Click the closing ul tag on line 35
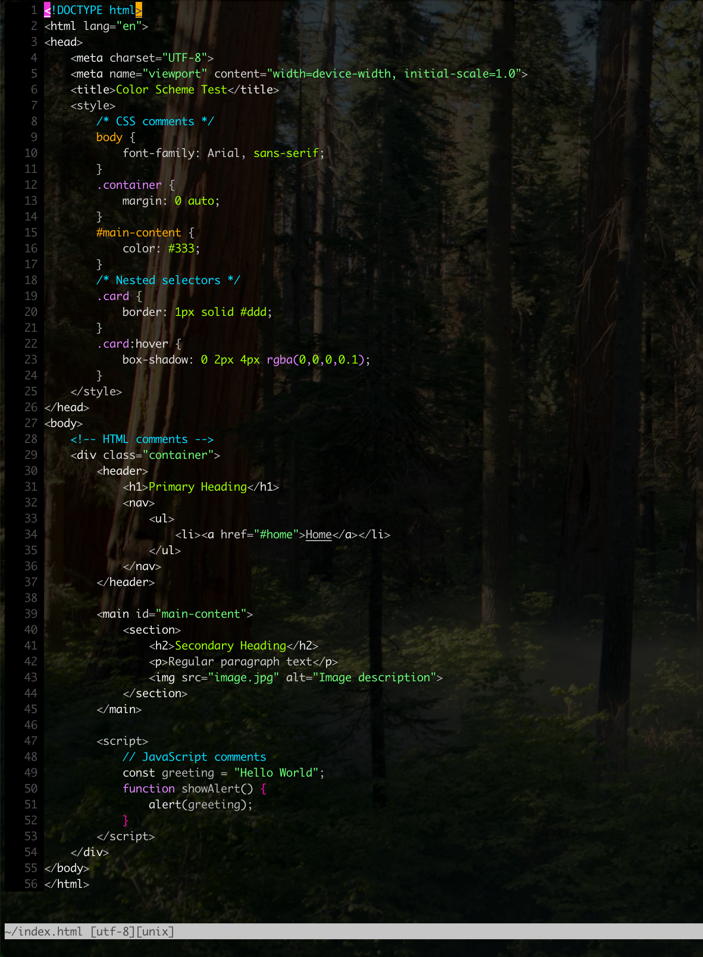Viewport: 703px width, 957px height. pos(165,550)
